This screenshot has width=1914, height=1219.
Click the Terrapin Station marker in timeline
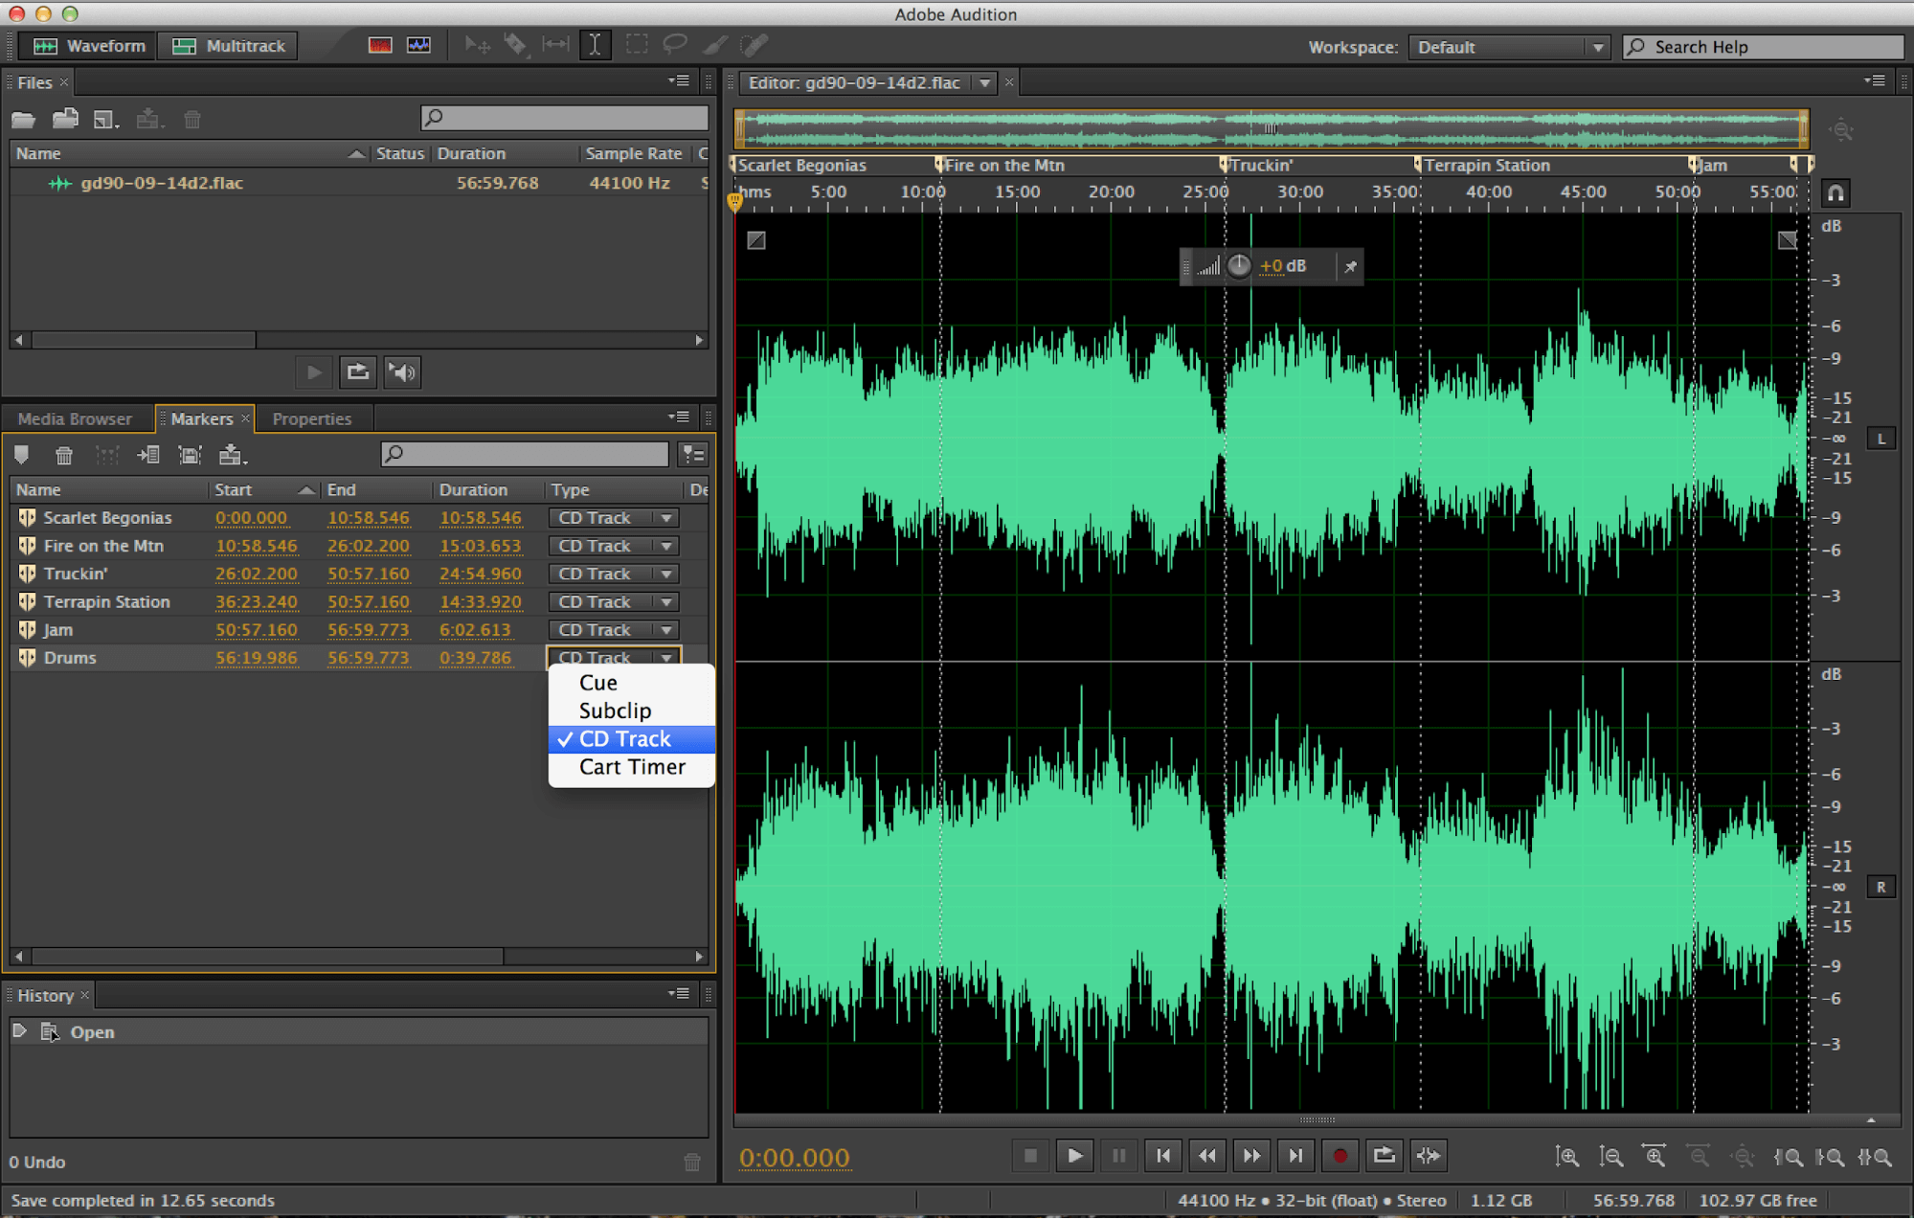tap(1411, 166)
